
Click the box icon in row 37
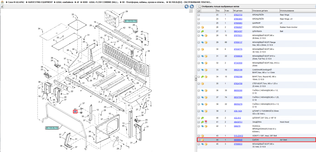(x=206, y=97)
